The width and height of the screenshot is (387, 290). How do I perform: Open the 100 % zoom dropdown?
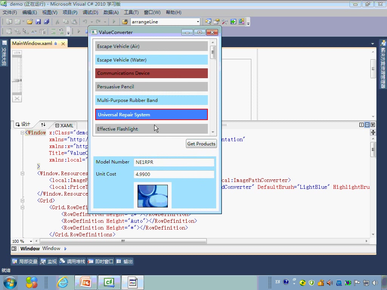click(31, 241)
